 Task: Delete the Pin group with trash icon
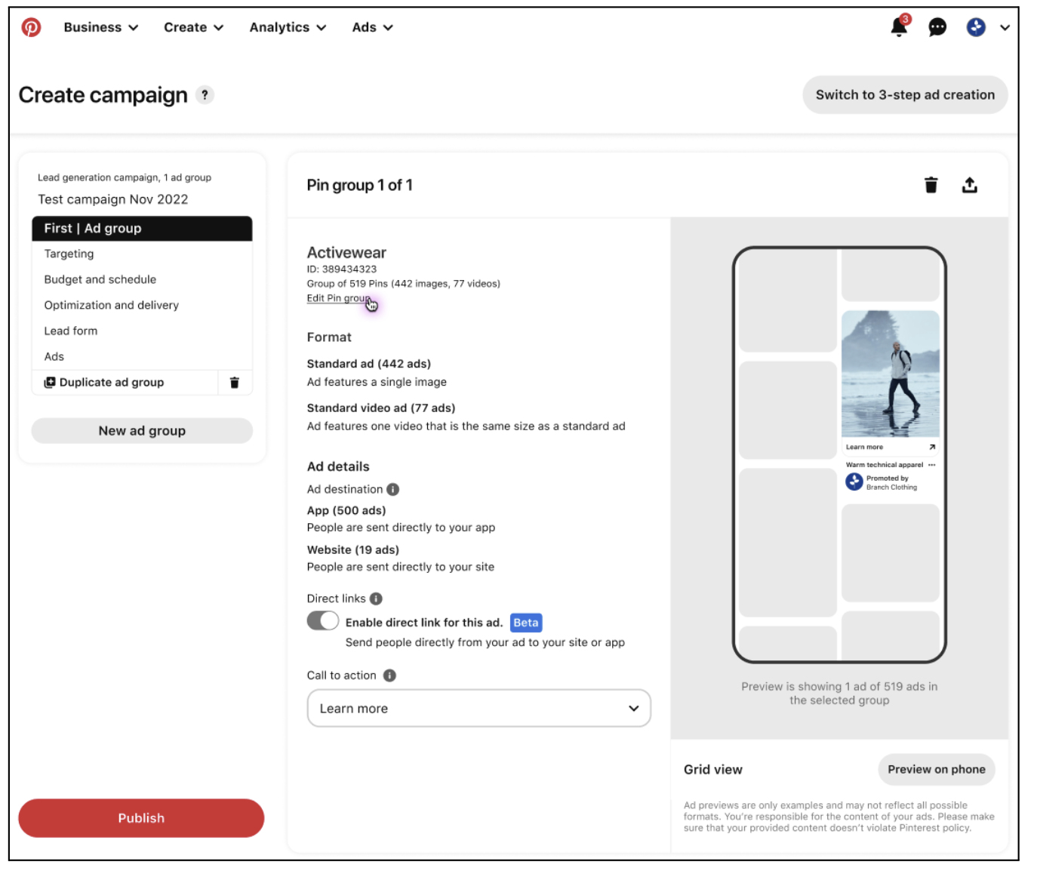931,185
